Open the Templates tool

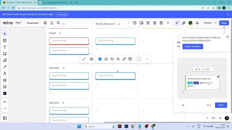(x=5, y=40)
